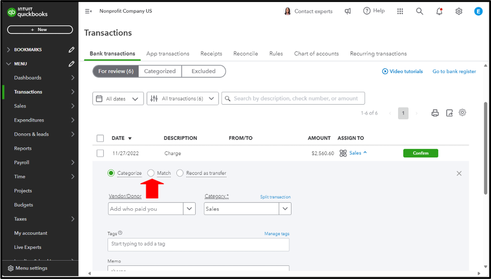Select the Match radio button
Viewport: 491px width, 279px height.
(x=151, y=173)
